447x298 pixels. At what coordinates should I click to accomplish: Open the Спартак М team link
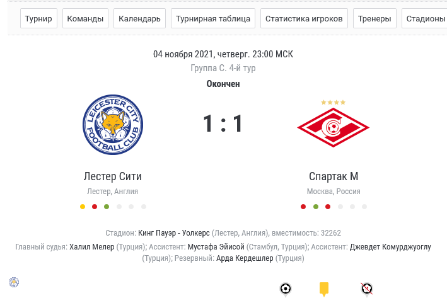pyautogui.click(x=334, y=176)
